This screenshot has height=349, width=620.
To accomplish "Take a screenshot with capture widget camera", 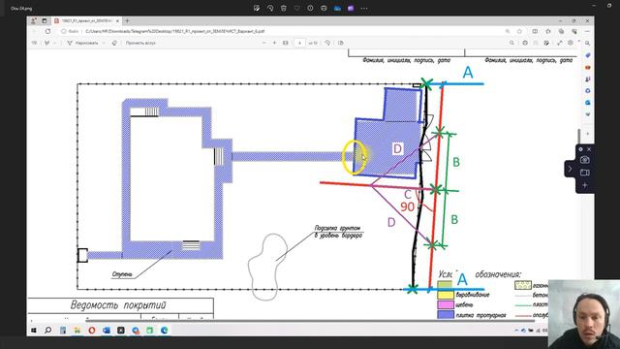I will [585, 160].
